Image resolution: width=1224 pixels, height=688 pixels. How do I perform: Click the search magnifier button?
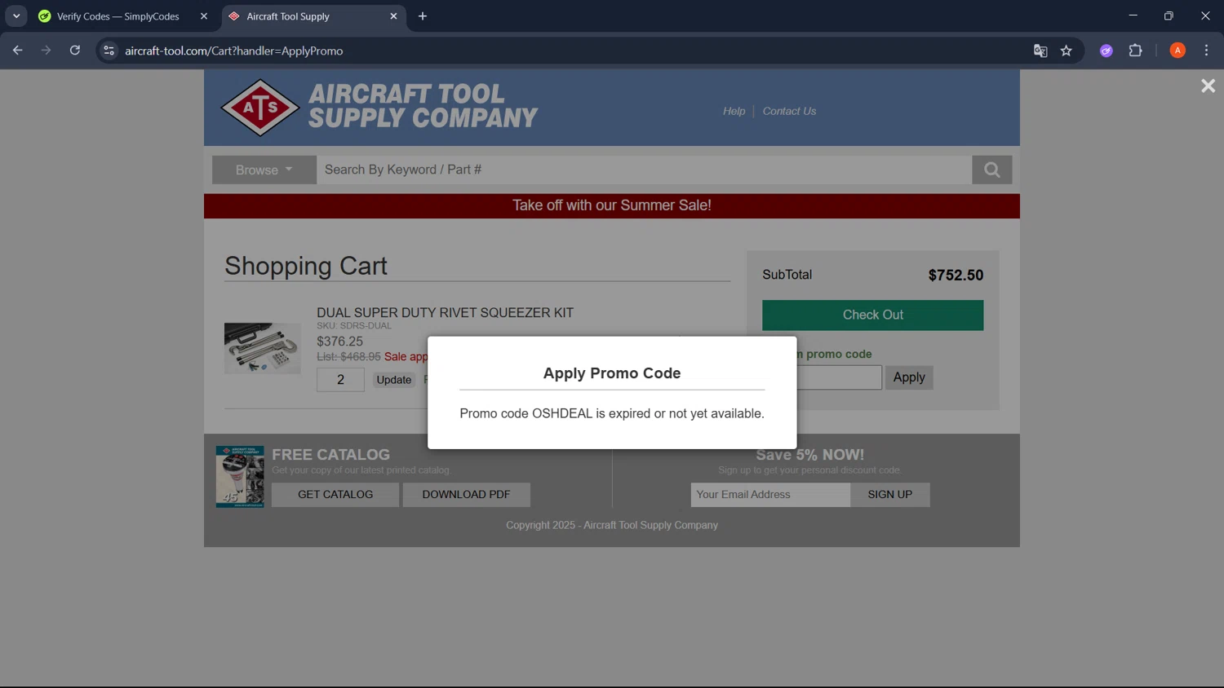tap(991, 170)
